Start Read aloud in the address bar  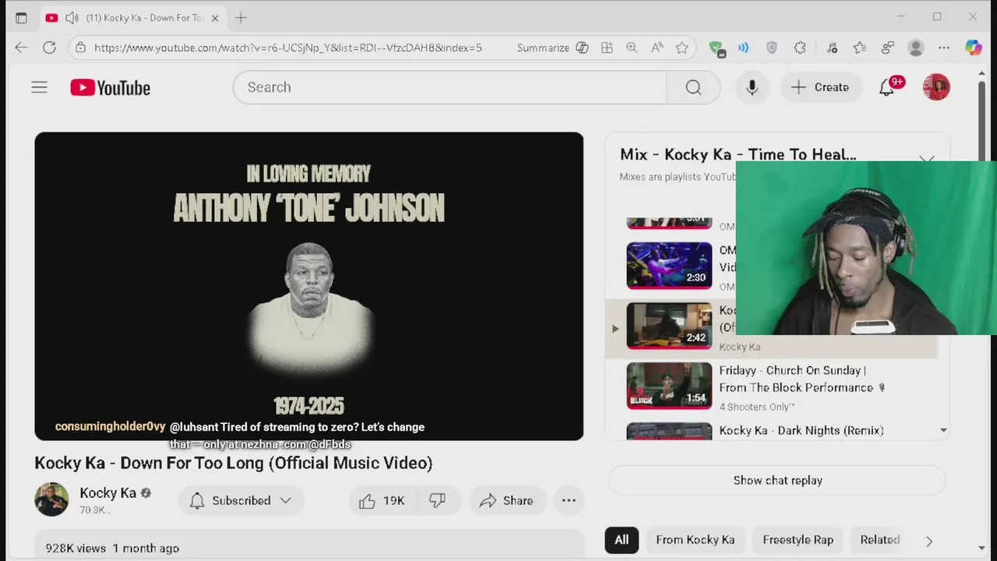(657, 48)
